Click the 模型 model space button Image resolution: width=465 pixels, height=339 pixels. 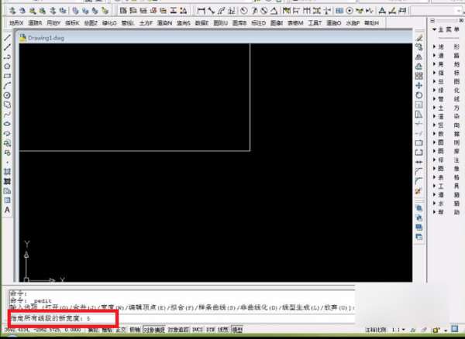click(237, 330)
